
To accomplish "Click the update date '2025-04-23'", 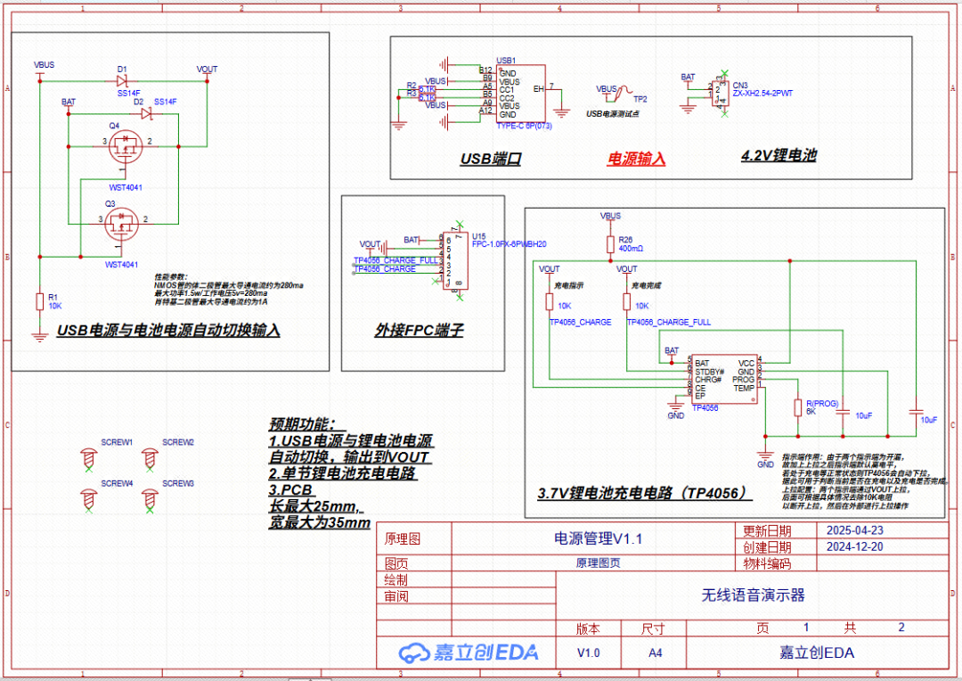I will 854,530.
